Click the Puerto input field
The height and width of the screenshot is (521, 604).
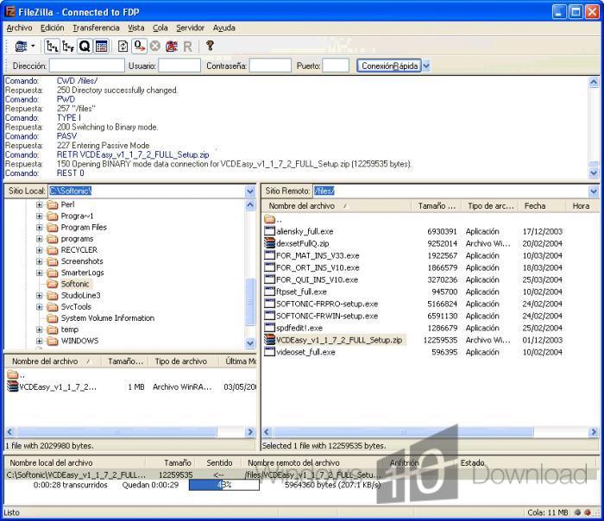336,66
